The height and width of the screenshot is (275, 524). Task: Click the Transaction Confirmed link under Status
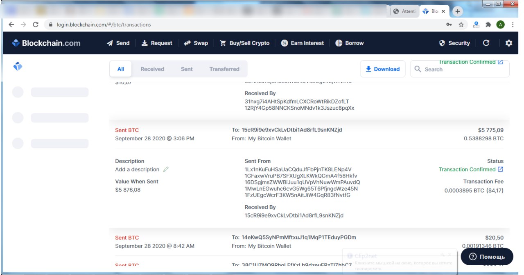coord(467,169)
